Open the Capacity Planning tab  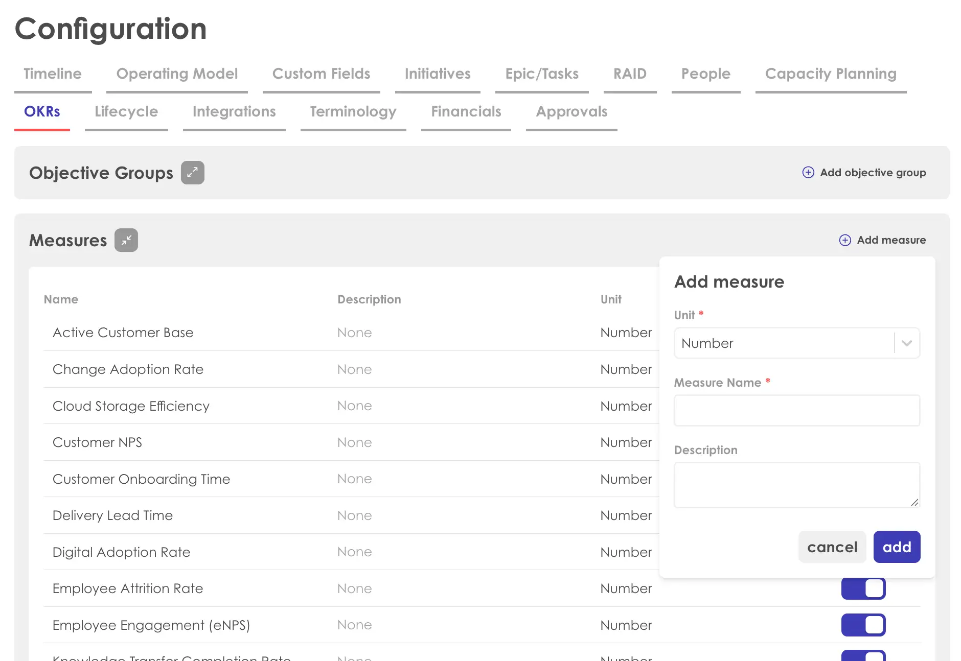pos(831,74)
